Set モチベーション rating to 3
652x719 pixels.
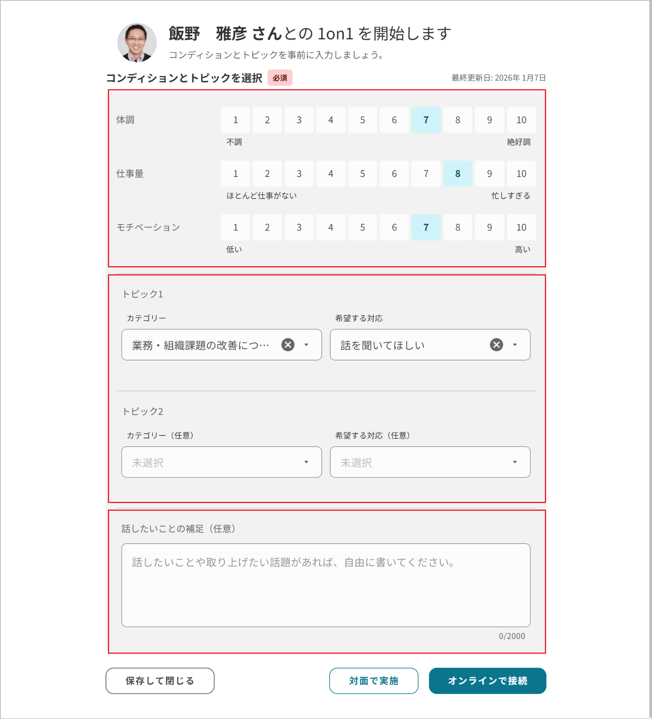coord(299,228)
